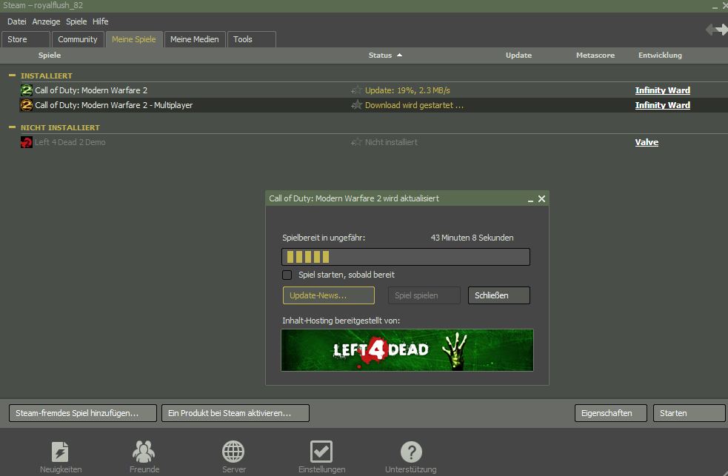This screenshot has height=476, width=728.
Task: Click the Left 4 Dead hosting banner
Action: tap(407, 350)
